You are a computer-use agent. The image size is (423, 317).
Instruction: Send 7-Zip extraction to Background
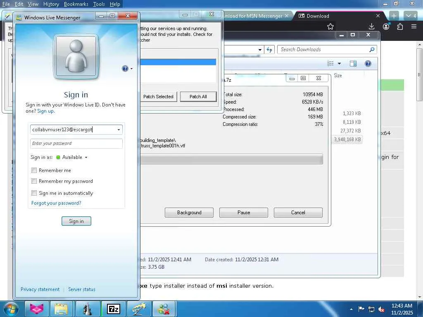tap(189, 213)
